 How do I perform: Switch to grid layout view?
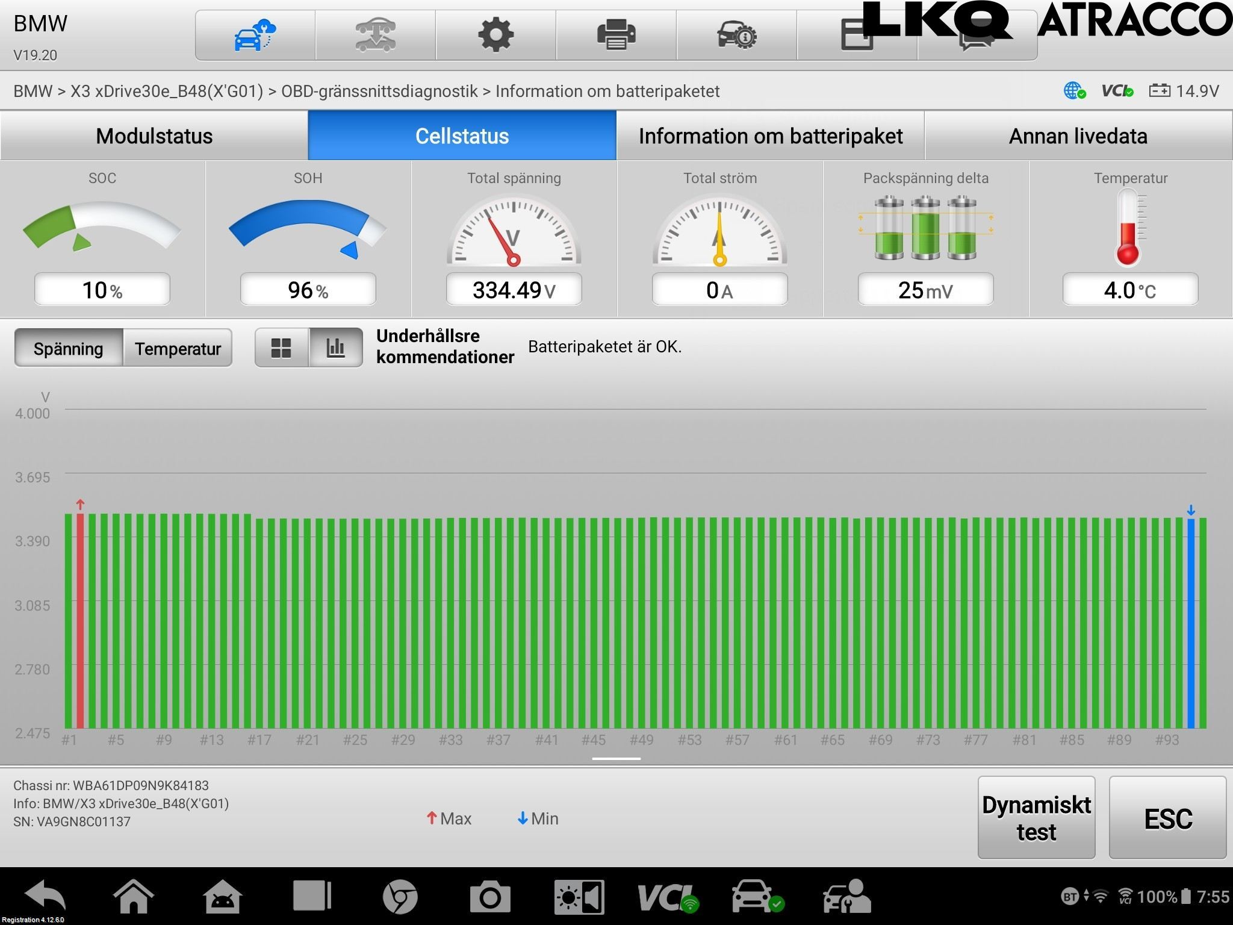coord(281,347)
